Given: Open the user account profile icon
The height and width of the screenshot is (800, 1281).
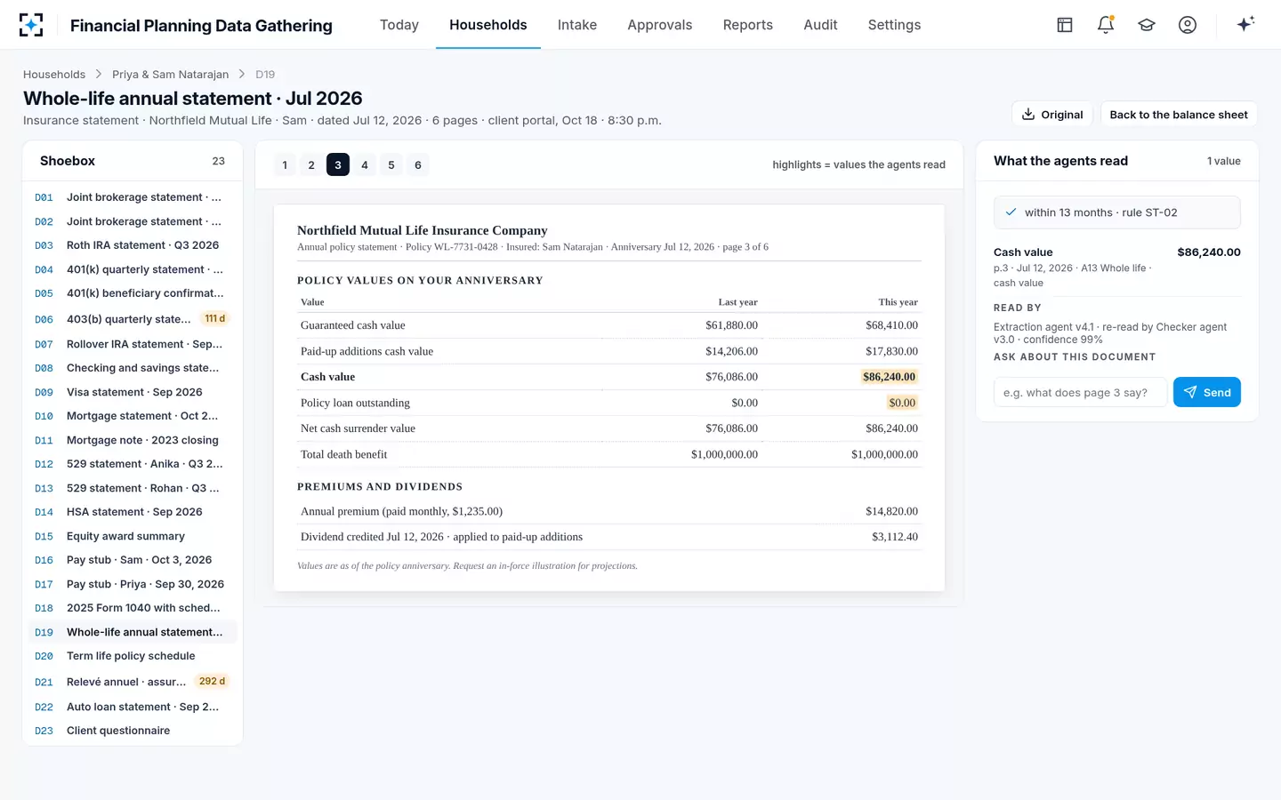Looking at the screenshot, I should [1188, 25].
